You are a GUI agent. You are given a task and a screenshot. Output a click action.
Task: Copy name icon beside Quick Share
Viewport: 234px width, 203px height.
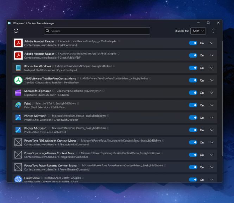tap(42, 178)
